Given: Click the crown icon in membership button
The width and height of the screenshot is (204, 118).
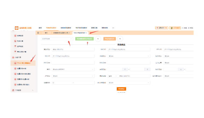Looking at the screenshot, I should click(172, 28).
